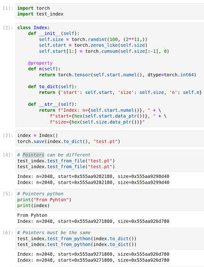Click the last output line of cell 6
Image resolution: width=204 pixels, height=267 pixels.
coord(93,260)
